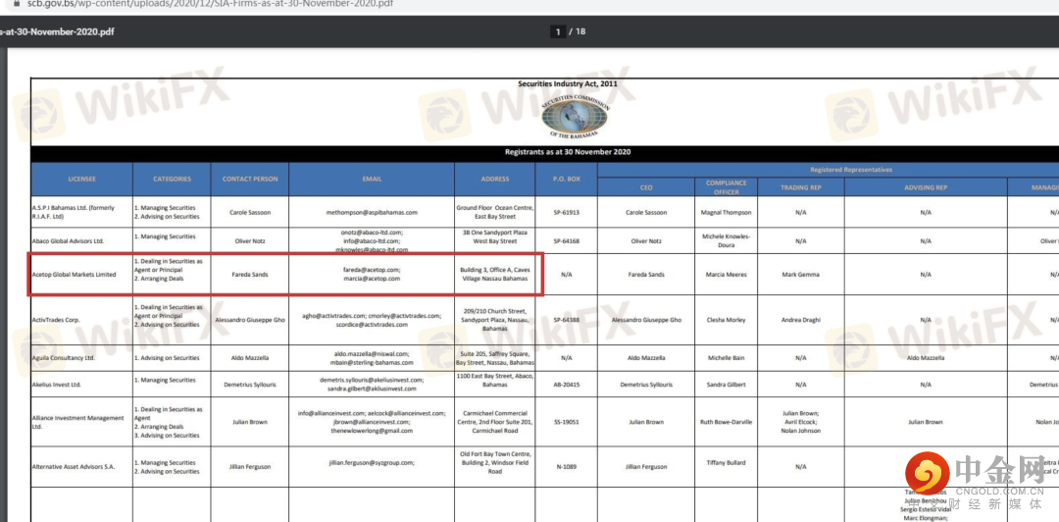Click licensee 'Akelius Invest Ltd.'

click(x=57, y=384)
